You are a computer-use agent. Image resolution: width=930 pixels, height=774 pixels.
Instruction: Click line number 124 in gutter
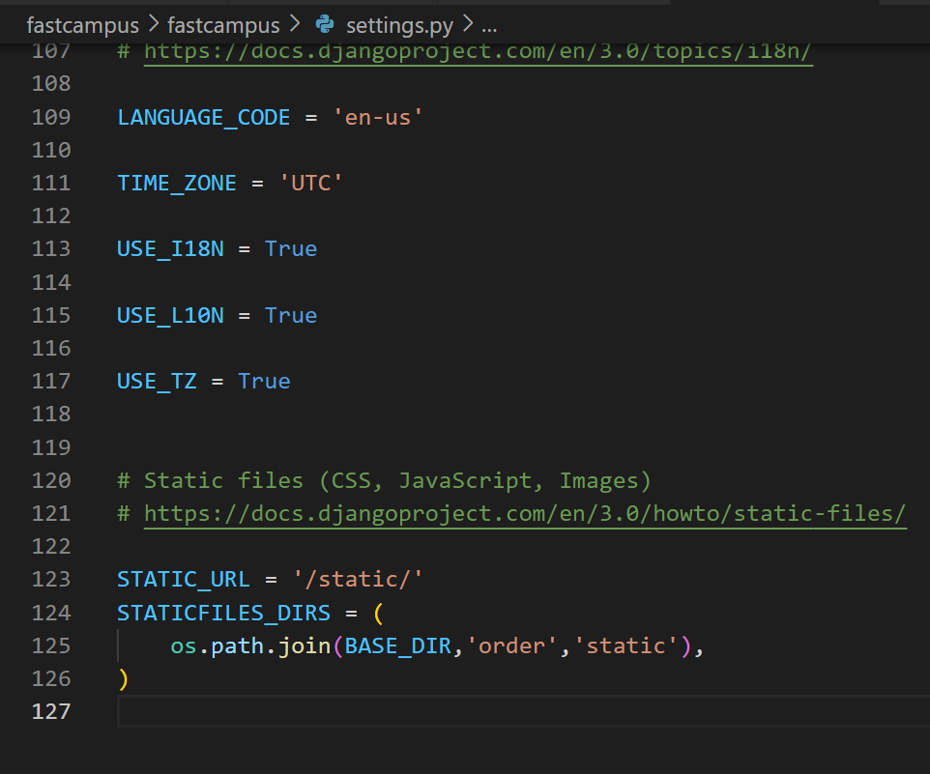pyautogui.click(x=51, y=613)
